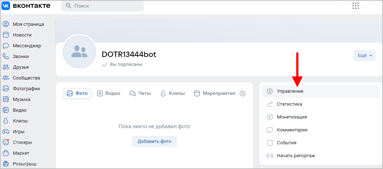Click the Messenger chat bubble icon
Viewport: 383px width, 169px height.
6,46
